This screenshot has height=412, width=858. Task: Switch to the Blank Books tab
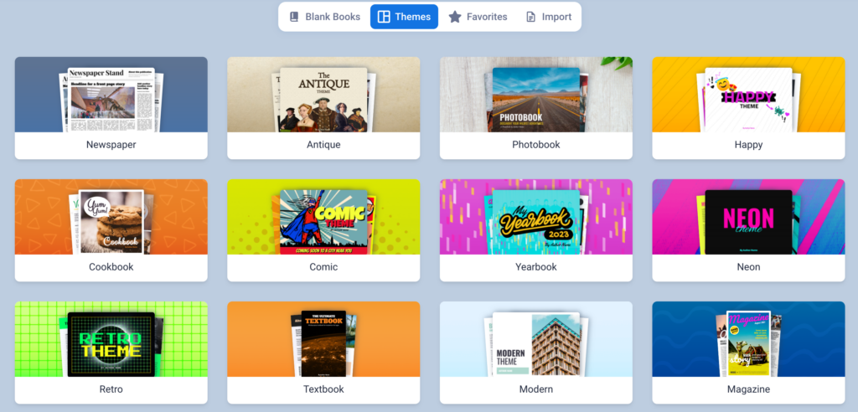tap(324, 17)
